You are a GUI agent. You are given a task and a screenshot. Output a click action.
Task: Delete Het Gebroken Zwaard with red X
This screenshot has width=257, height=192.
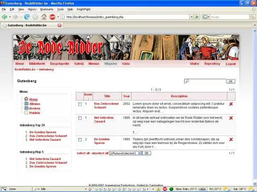pos(231,118)
